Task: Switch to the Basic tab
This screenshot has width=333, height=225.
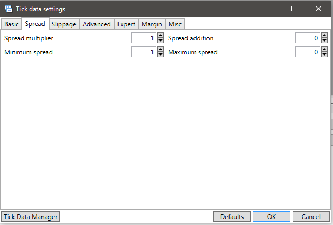Action: click(x=11, y=24)
